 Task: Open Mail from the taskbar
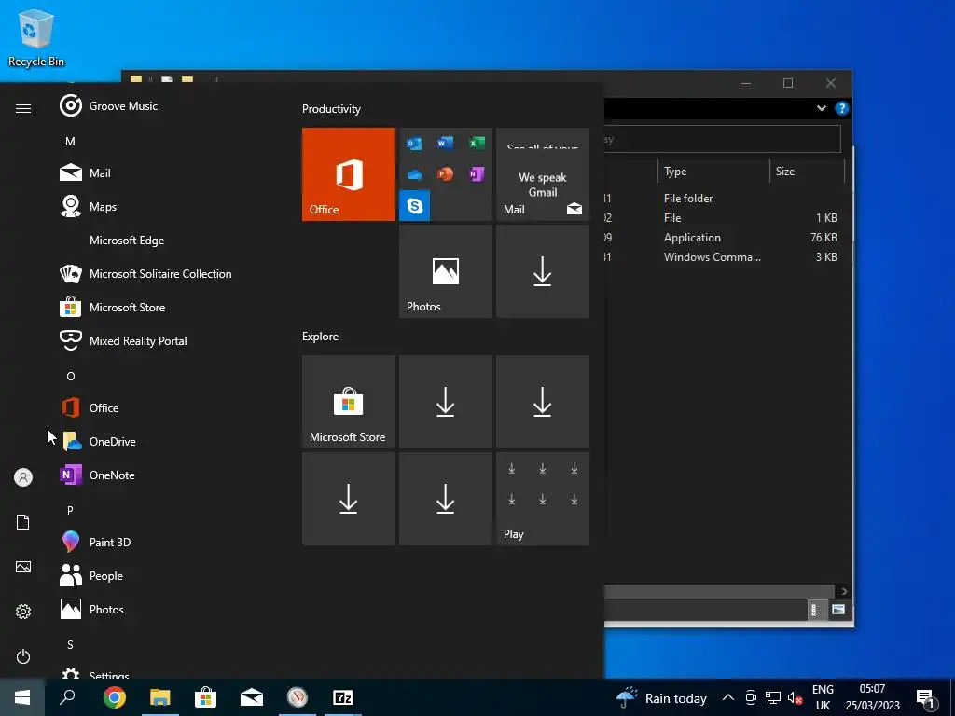tap(252, 697)
